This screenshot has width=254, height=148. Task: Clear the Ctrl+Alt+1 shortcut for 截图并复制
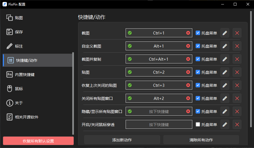click(188, 59)
